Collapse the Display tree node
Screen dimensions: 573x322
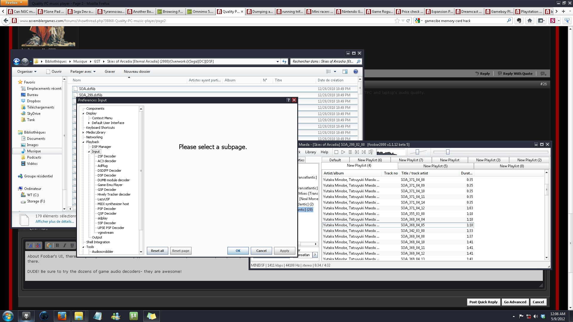tap(83, 113)
